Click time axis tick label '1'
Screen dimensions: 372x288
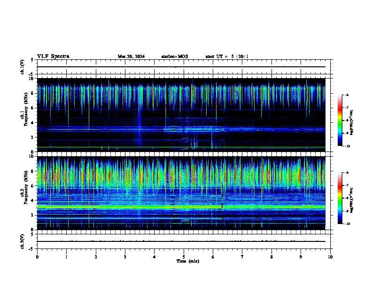coord(66,257)
